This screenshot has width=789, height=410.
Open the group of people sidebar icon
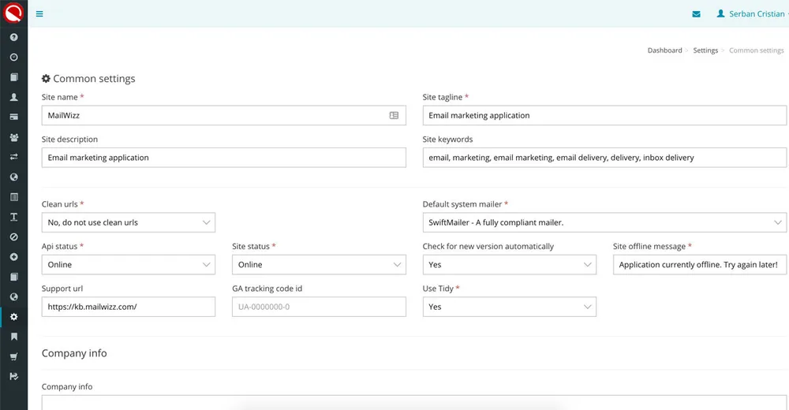(14, 137)
